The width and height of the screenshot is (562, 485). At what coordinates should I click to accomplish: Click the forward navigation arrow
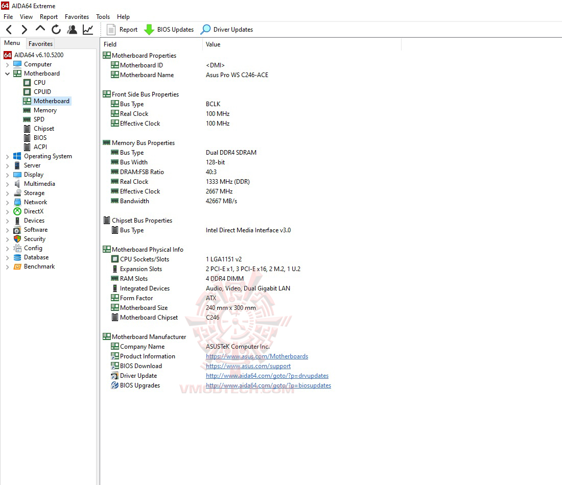tap(24, 29)
